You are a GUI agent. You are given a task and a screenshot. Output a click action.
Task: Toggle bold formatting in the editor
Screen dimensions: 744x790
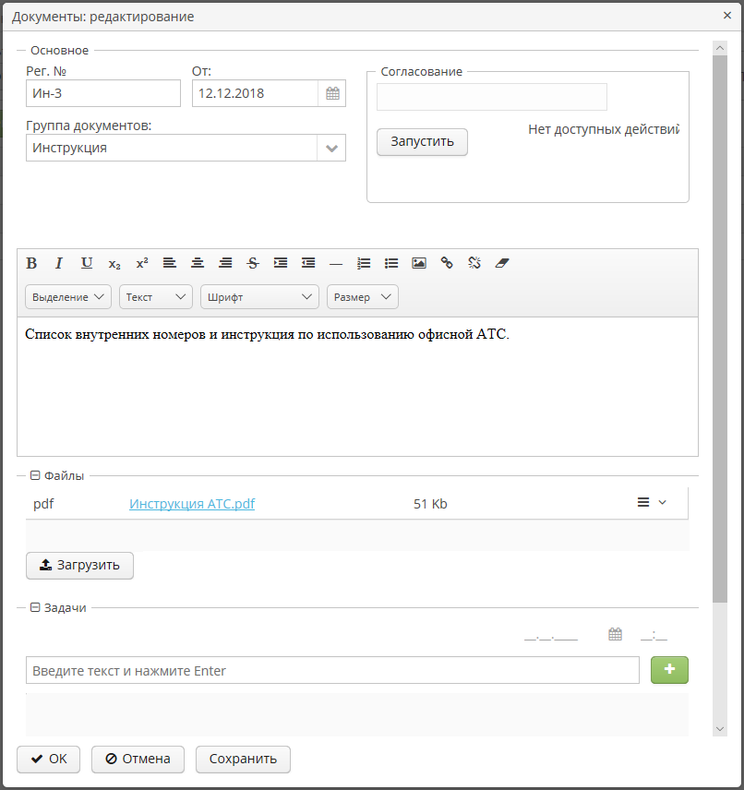(31, 263)
